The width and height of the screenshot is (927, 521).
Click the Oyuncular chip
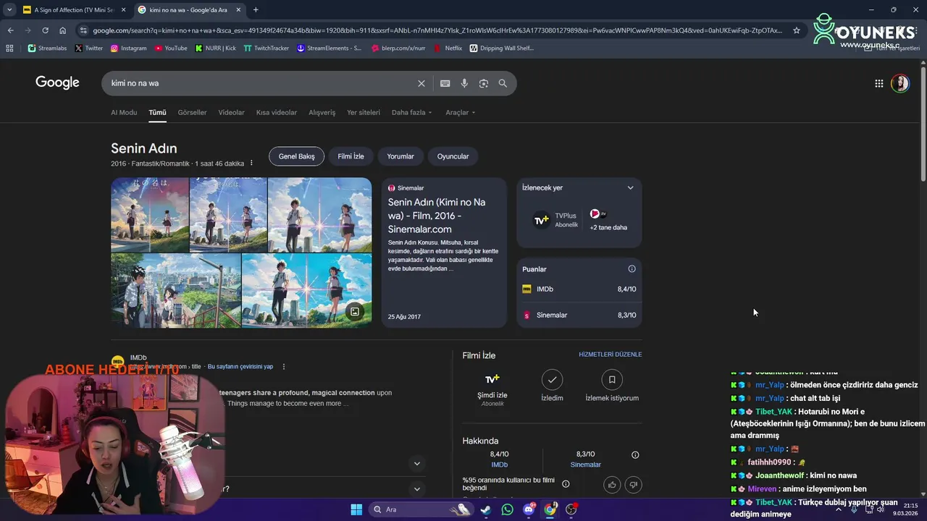click(453, 156)
